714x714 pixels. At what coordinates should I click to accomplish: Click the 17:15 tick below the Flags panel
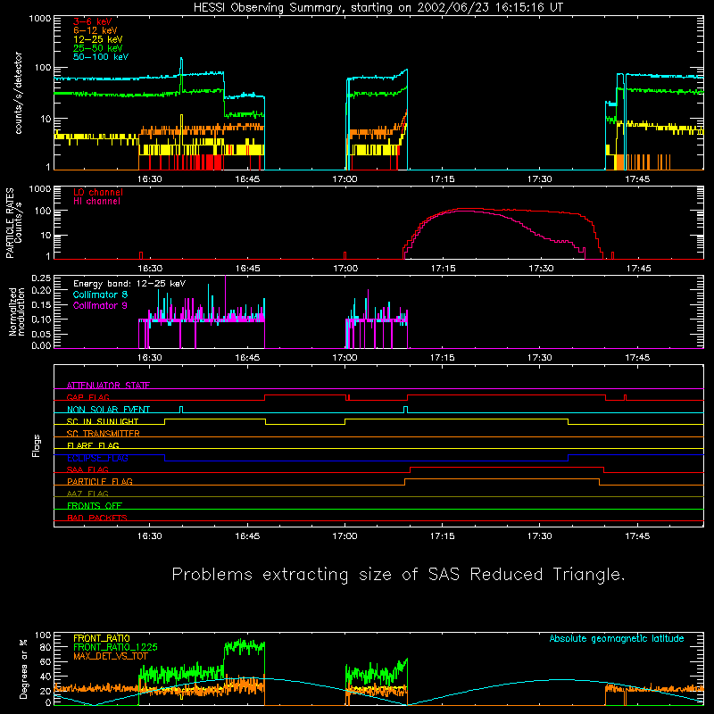[x=442, y=536]
